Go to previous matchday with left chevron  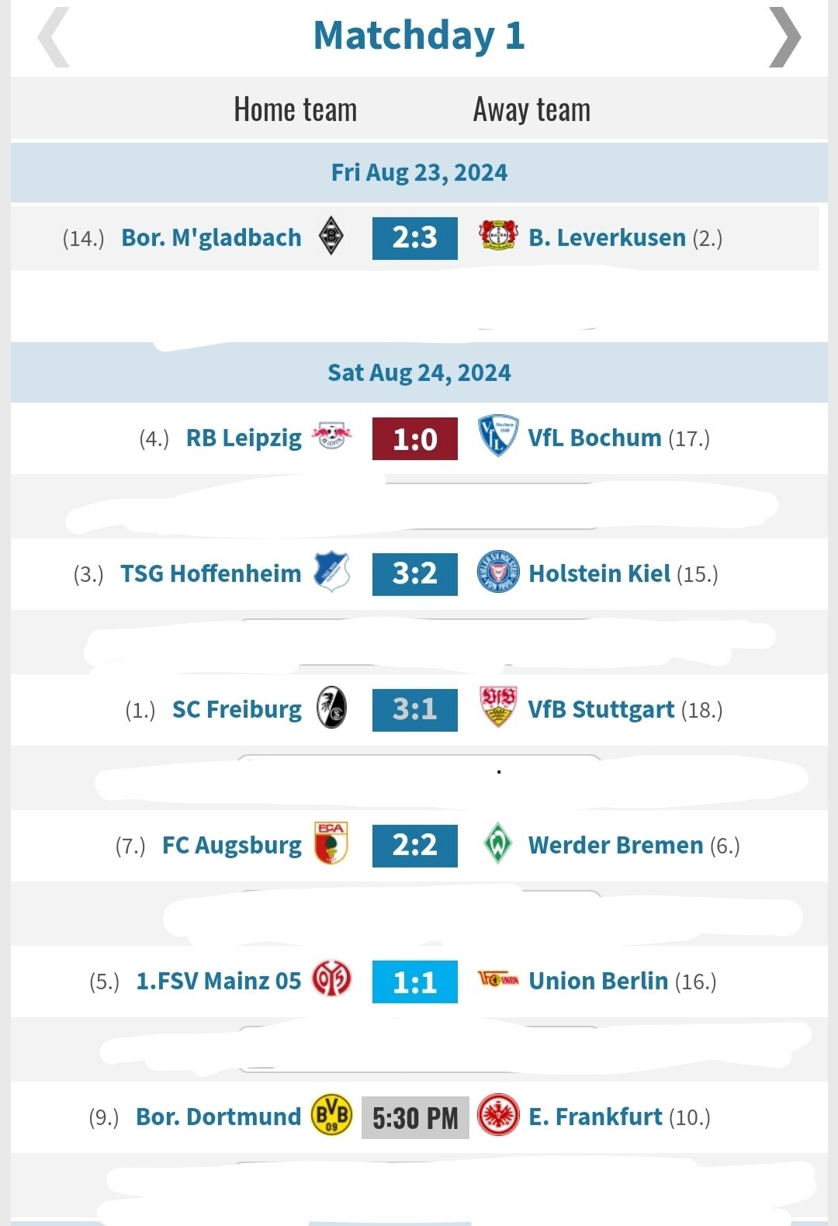(x=54, y=37)
